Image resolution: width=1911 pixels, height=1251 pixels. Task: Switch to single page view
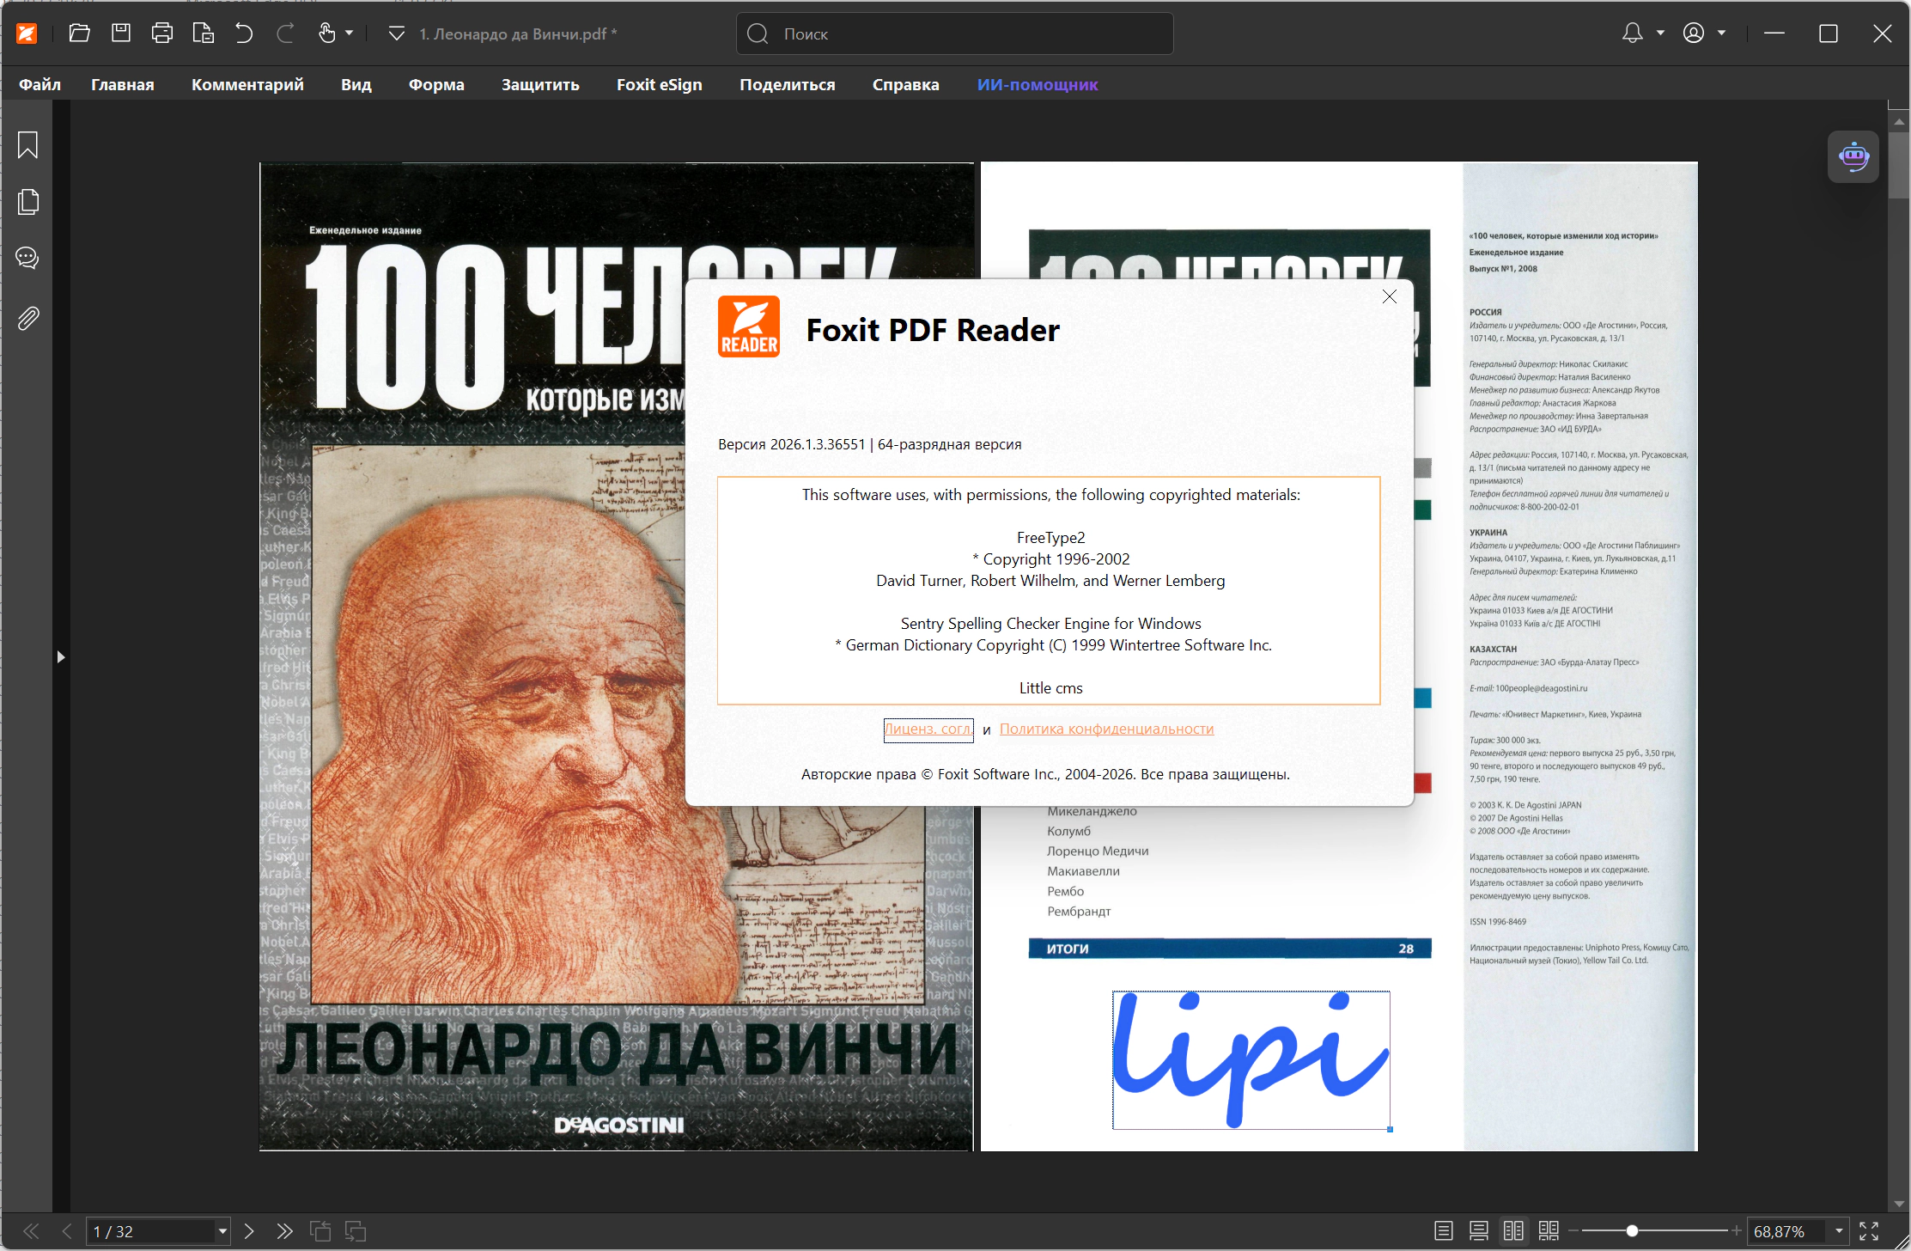coord(1444,1231)
